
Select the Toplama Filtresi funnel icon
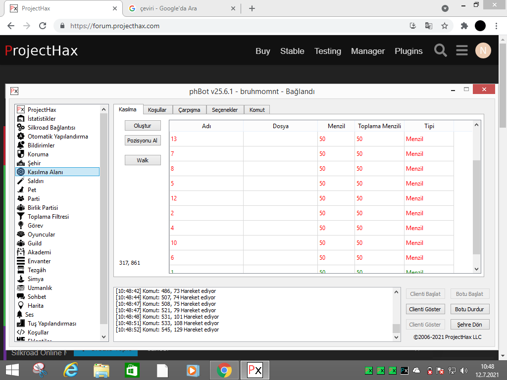21,217
